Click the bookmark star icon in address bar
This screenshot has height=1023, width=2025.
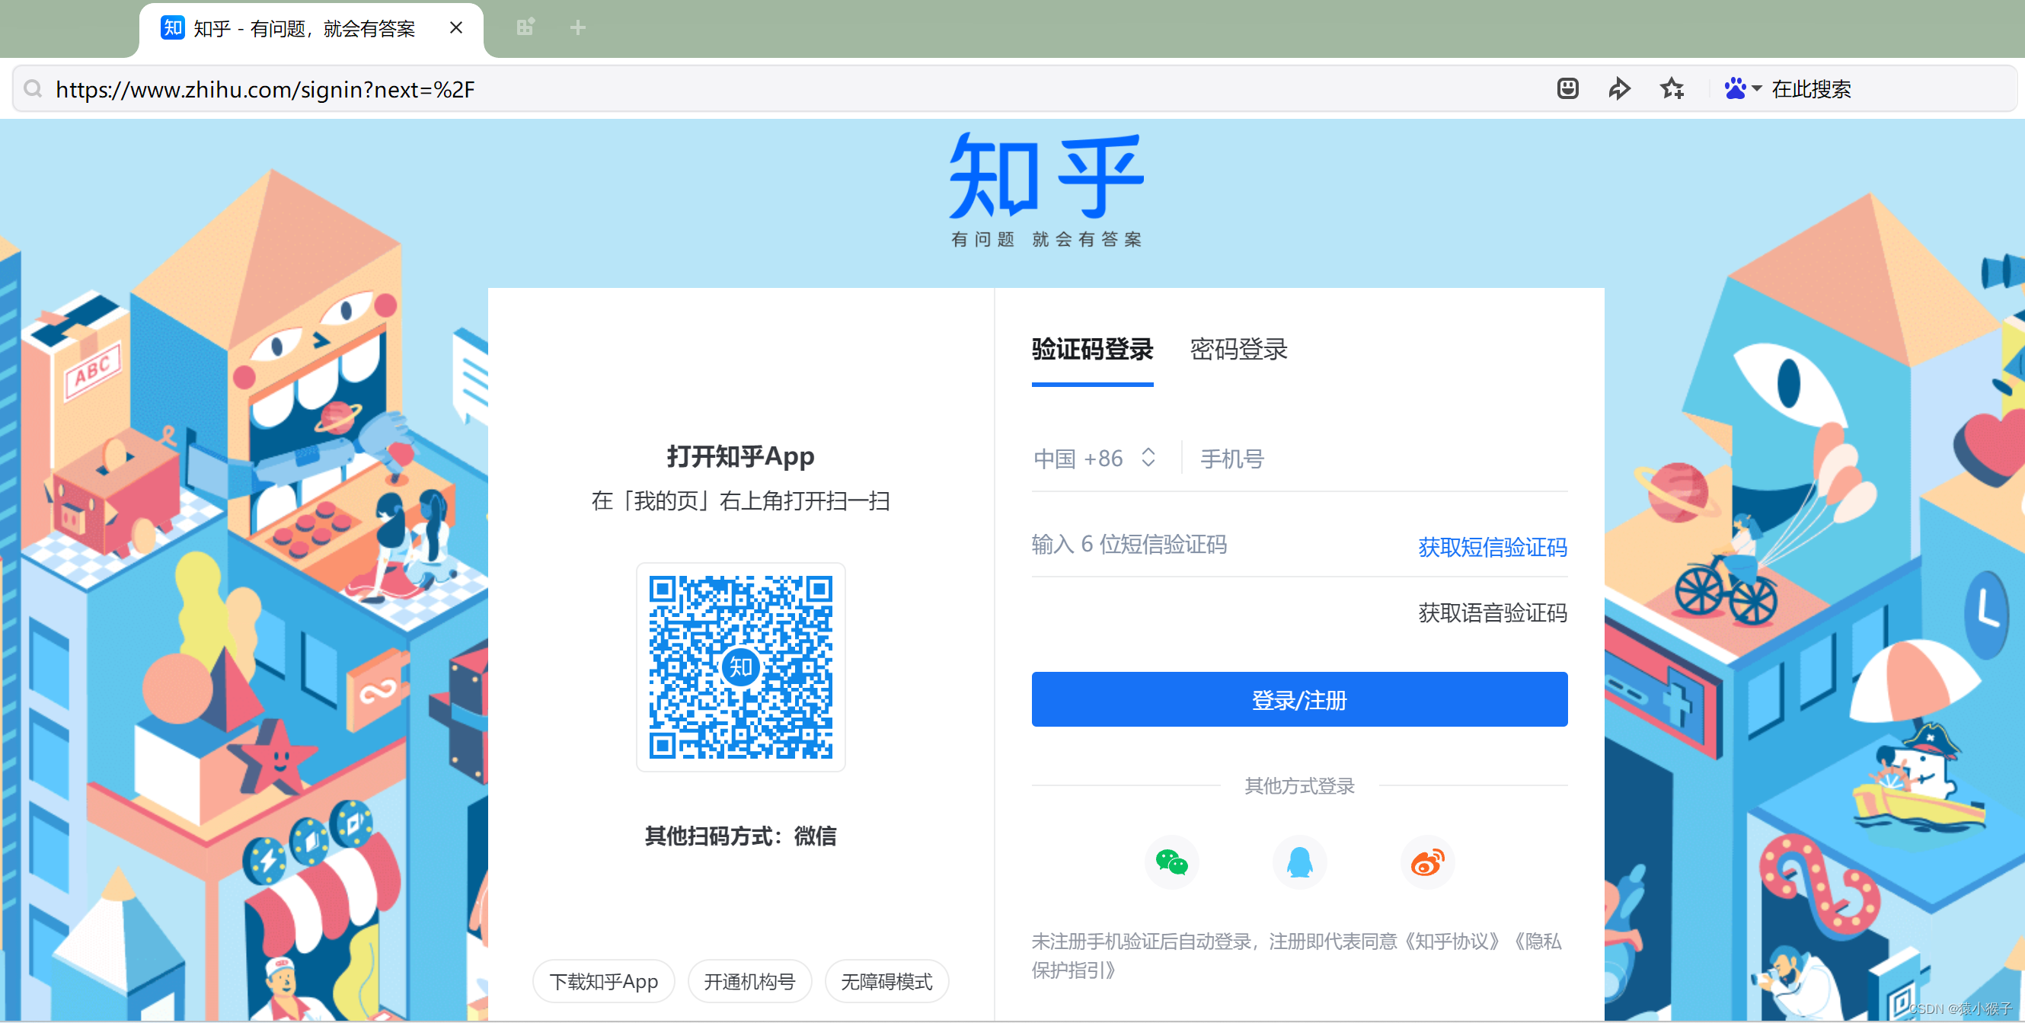pyautogui.click(x=1672, y=89)
